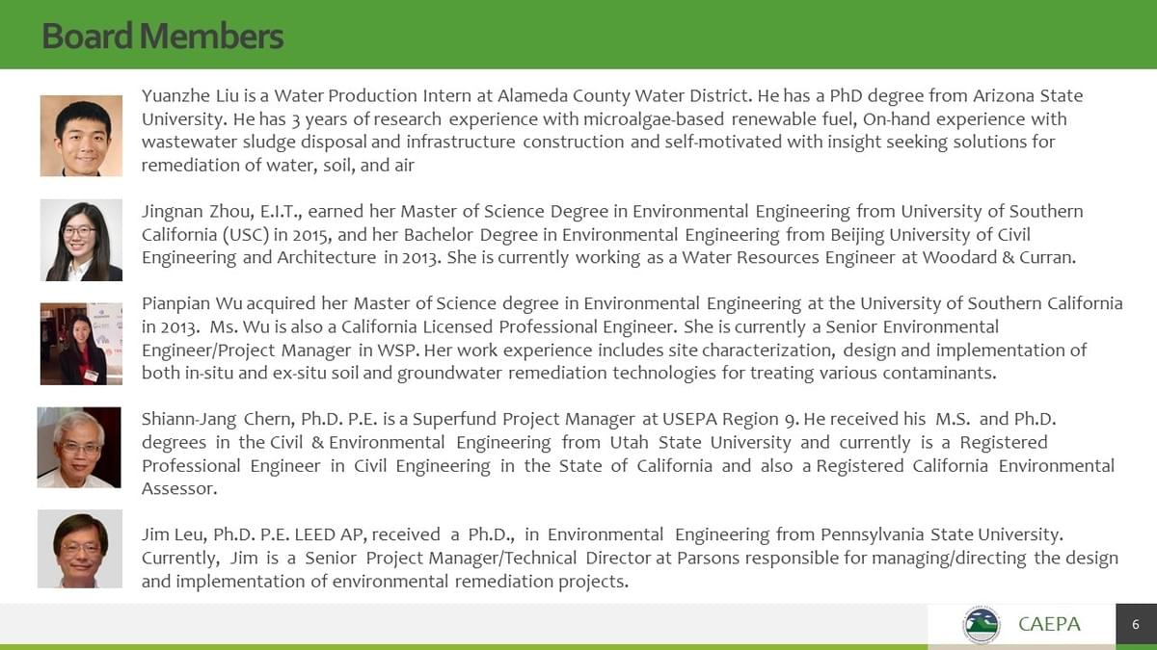
Task: Click the Board Members slide title
Action: (163, 36)
